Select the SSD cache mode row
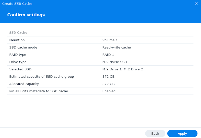Viewport: 201px width, 138px height. [100, 48]
